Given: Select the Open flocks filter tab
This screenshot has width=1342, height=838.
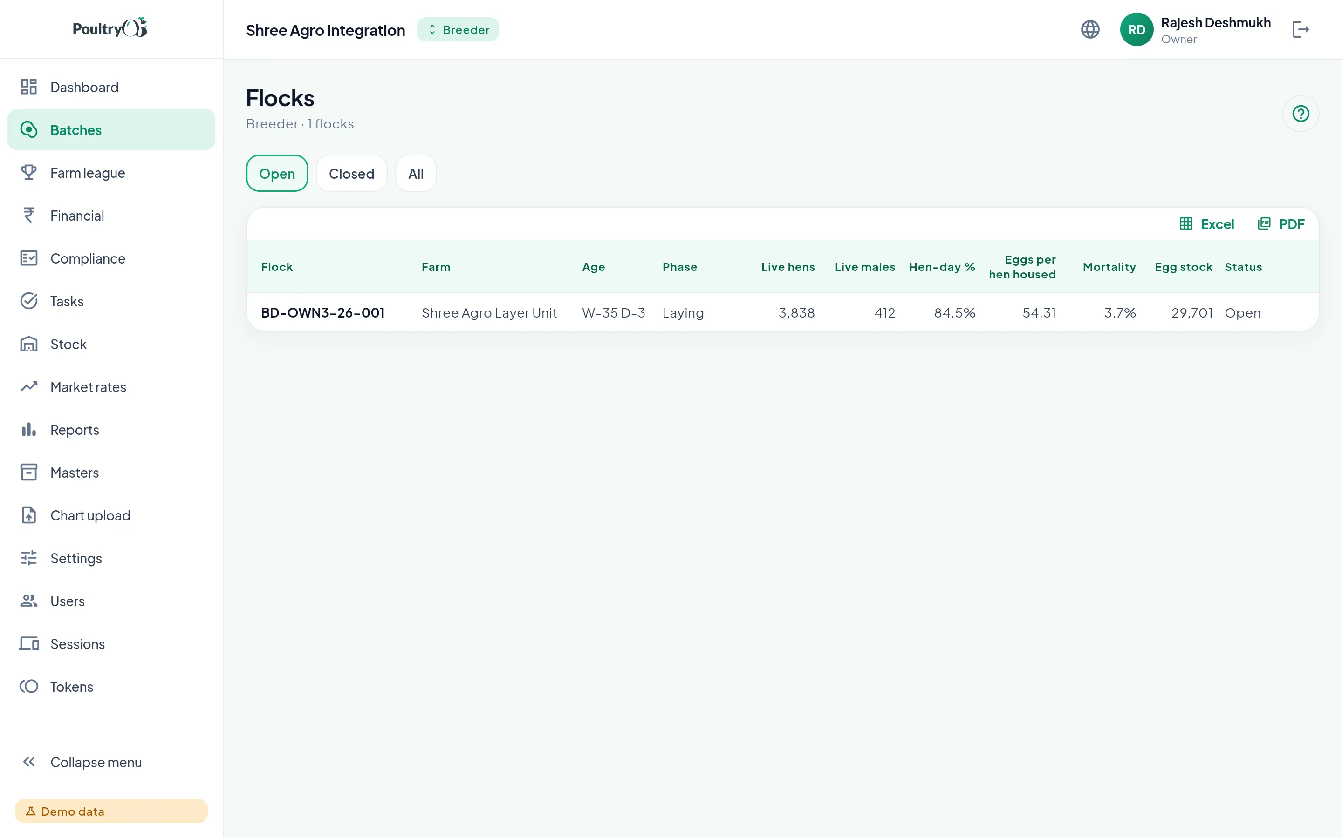Looking at the screenshot, I should tap(277, 174).
